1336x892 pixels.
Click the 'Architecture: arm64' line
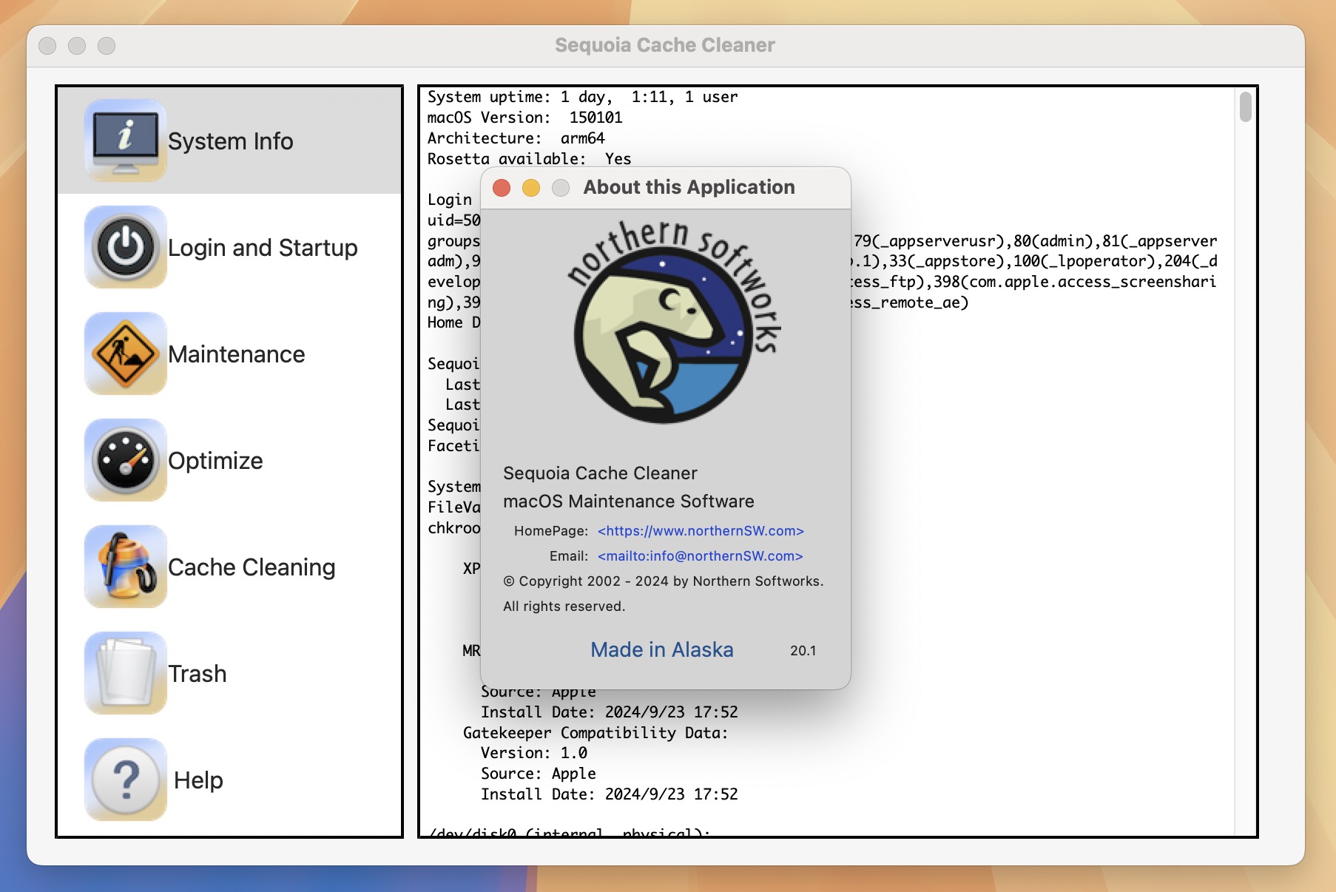tap(516, 138)
